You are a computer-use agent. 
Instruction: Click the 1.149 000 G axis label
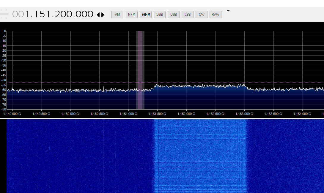point(12,114)
